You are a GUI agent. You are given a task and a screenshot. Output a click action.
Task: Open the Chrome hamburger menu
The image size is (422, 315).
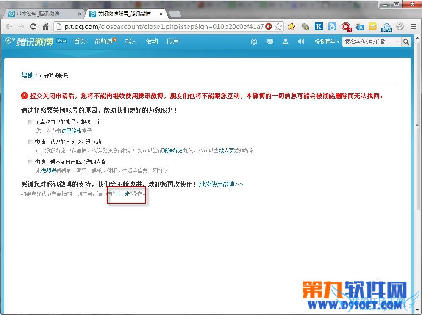click(414, 26)
